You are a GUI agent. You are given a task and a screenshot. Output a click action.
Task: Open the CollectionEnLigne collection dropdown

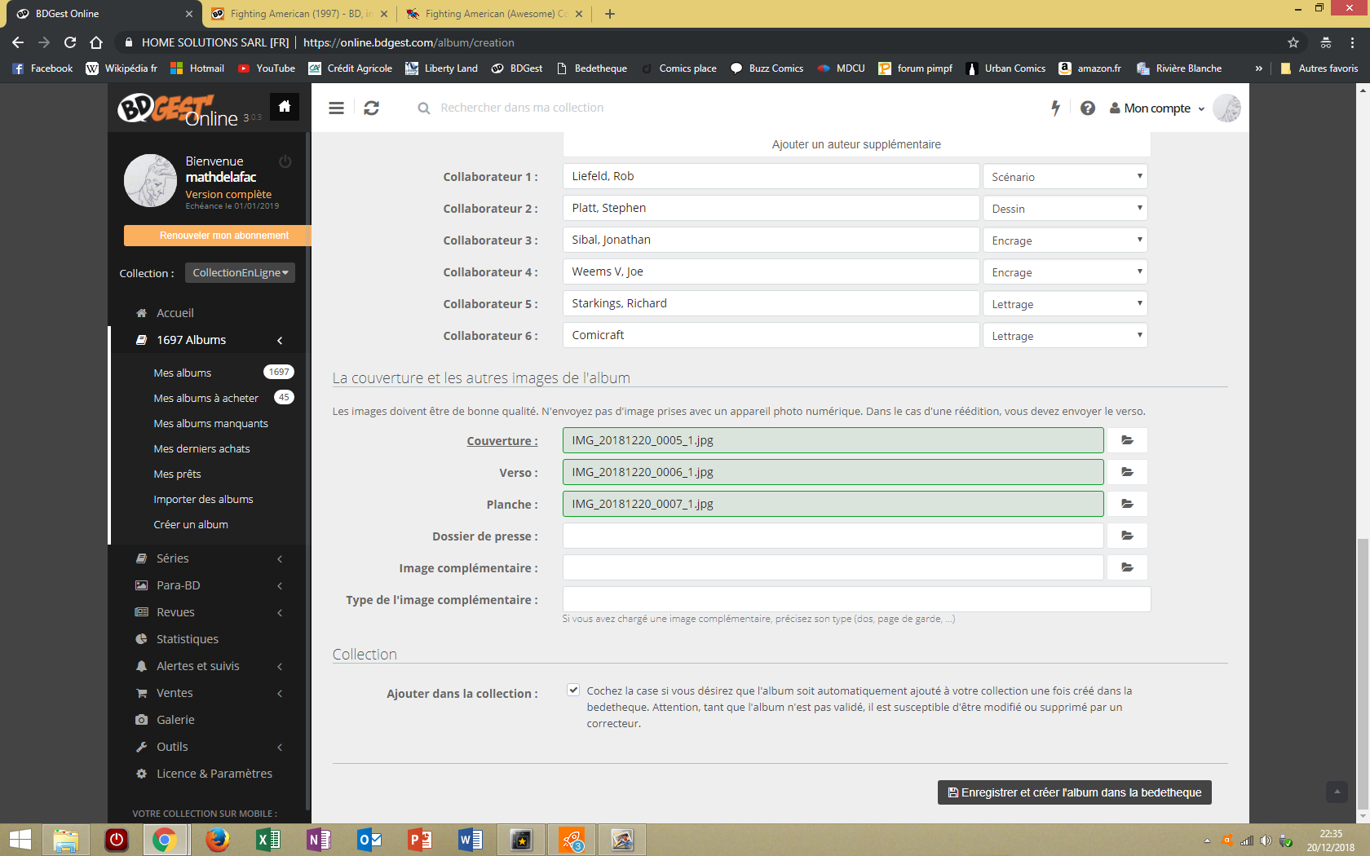pyautogui.click(x=240, y=273)
